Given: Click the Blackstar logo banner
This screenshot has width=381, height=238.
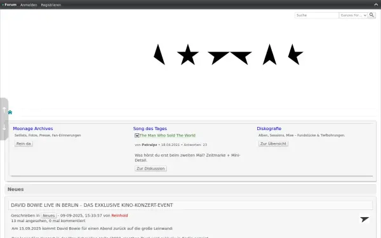Looking at the screenshot, I should coord(229,55).
